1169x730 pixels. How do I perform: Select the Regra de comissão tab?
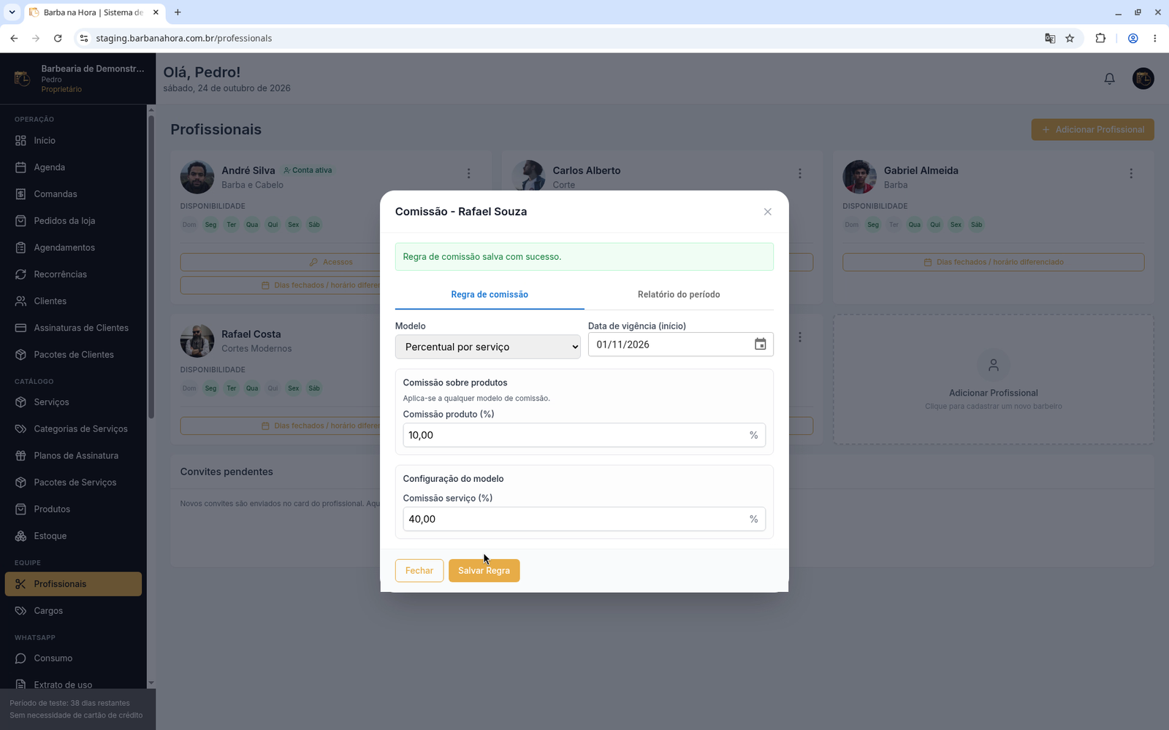tap(490, 294)
